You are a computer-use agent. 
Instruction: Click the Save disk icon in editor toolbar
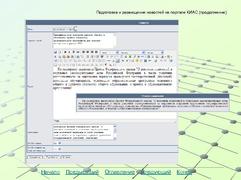55,52
